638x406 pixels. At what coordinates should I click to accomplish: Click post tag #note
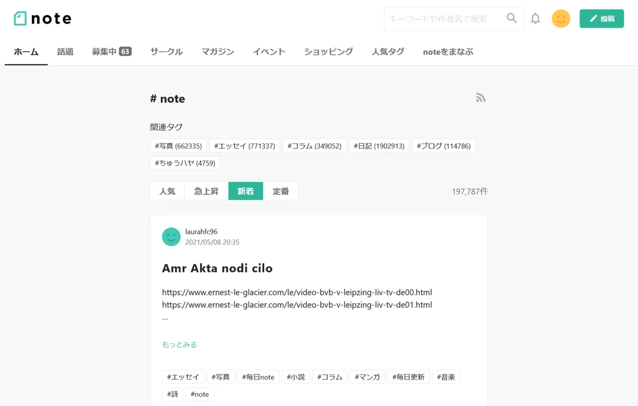tap(200, 394)
